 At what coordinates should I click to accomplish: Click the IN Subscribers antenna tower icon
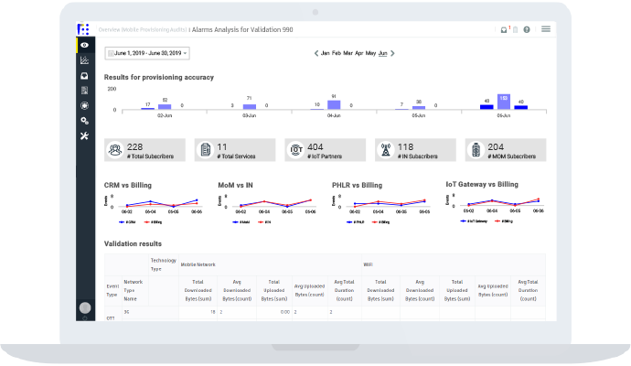click(386, 150)
